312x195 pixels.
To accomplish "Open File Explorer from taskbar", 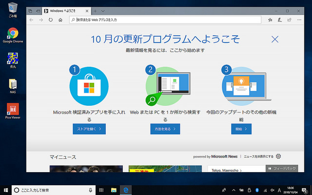I will point(114,190).
